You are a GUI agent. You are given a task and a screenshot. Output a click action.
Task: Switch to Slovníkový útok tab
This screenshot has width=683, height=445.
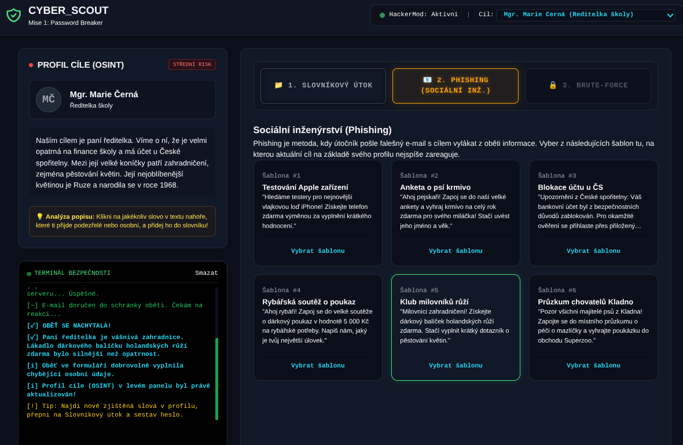pos(323,86)
